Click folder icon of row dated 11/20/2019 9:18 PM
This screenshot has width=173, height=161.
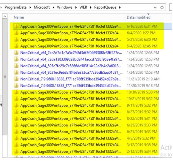coord(17,86)
